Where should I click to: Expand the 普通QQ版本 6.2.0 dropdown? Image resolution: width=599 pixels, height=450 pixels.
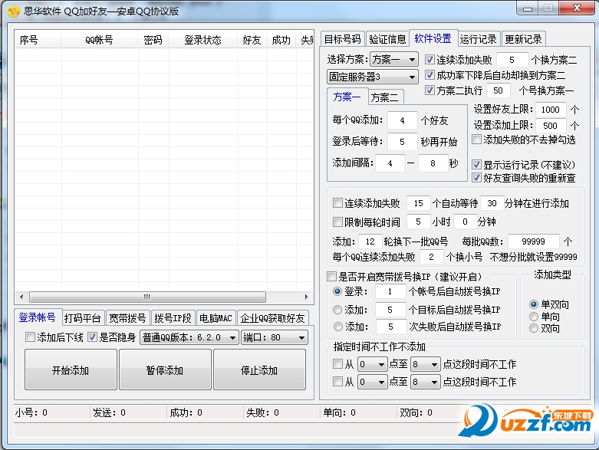(189, 337)
